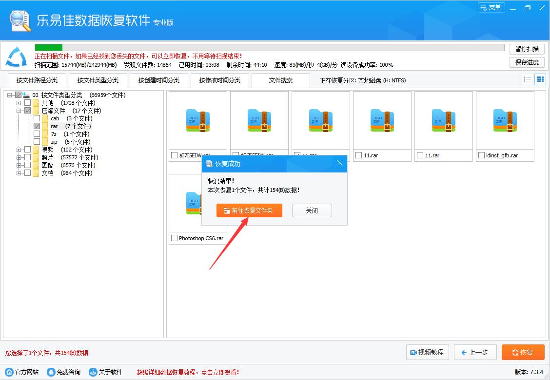Toggle the 压缩文件 checkbox
This screenshot has height=380, width=550.
click(x=27, y=111)
